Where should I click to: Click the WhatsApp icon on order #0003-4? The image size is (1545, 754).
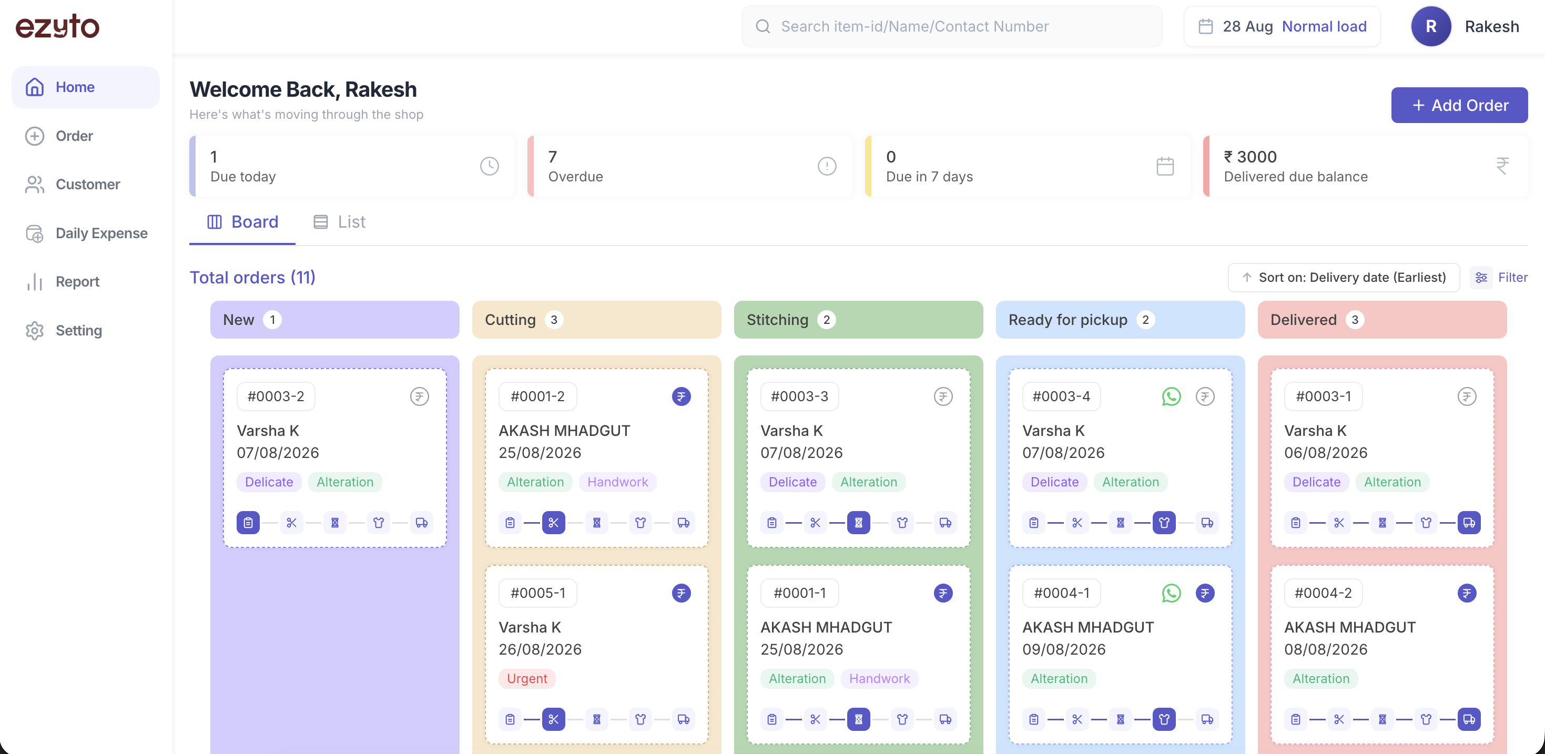1171,396
